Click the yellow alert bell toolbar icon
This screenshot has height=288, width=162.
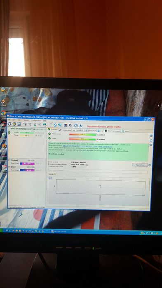[x=14, y=124]
